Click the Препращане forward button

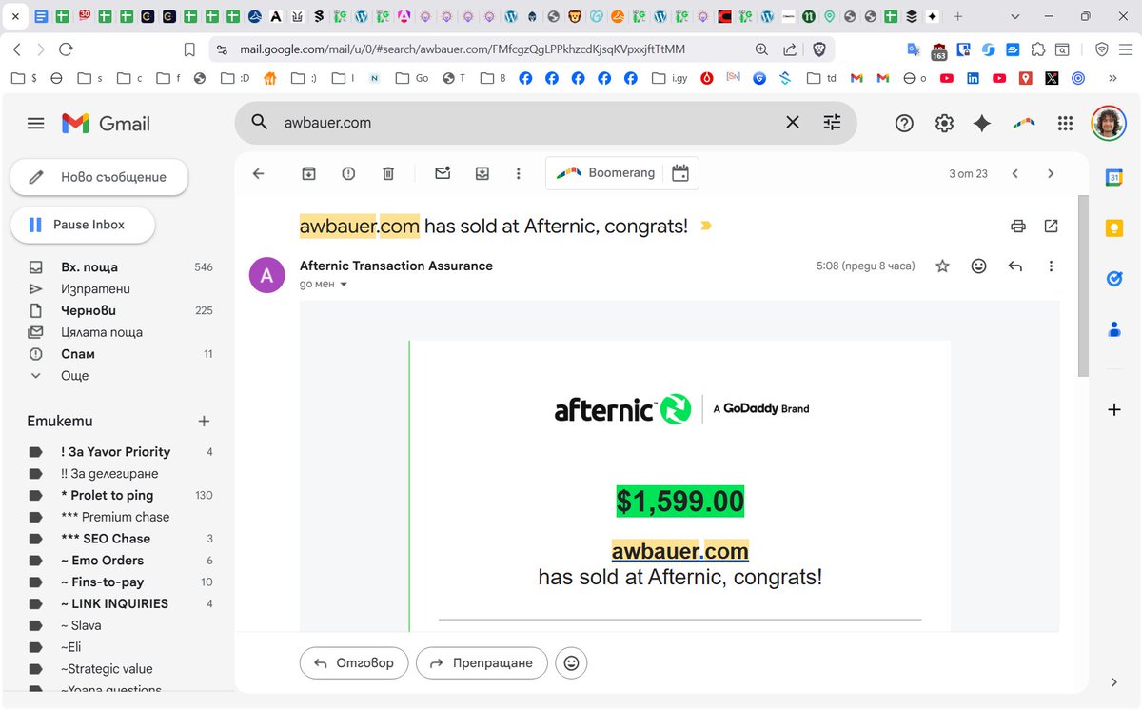point(482,663)
